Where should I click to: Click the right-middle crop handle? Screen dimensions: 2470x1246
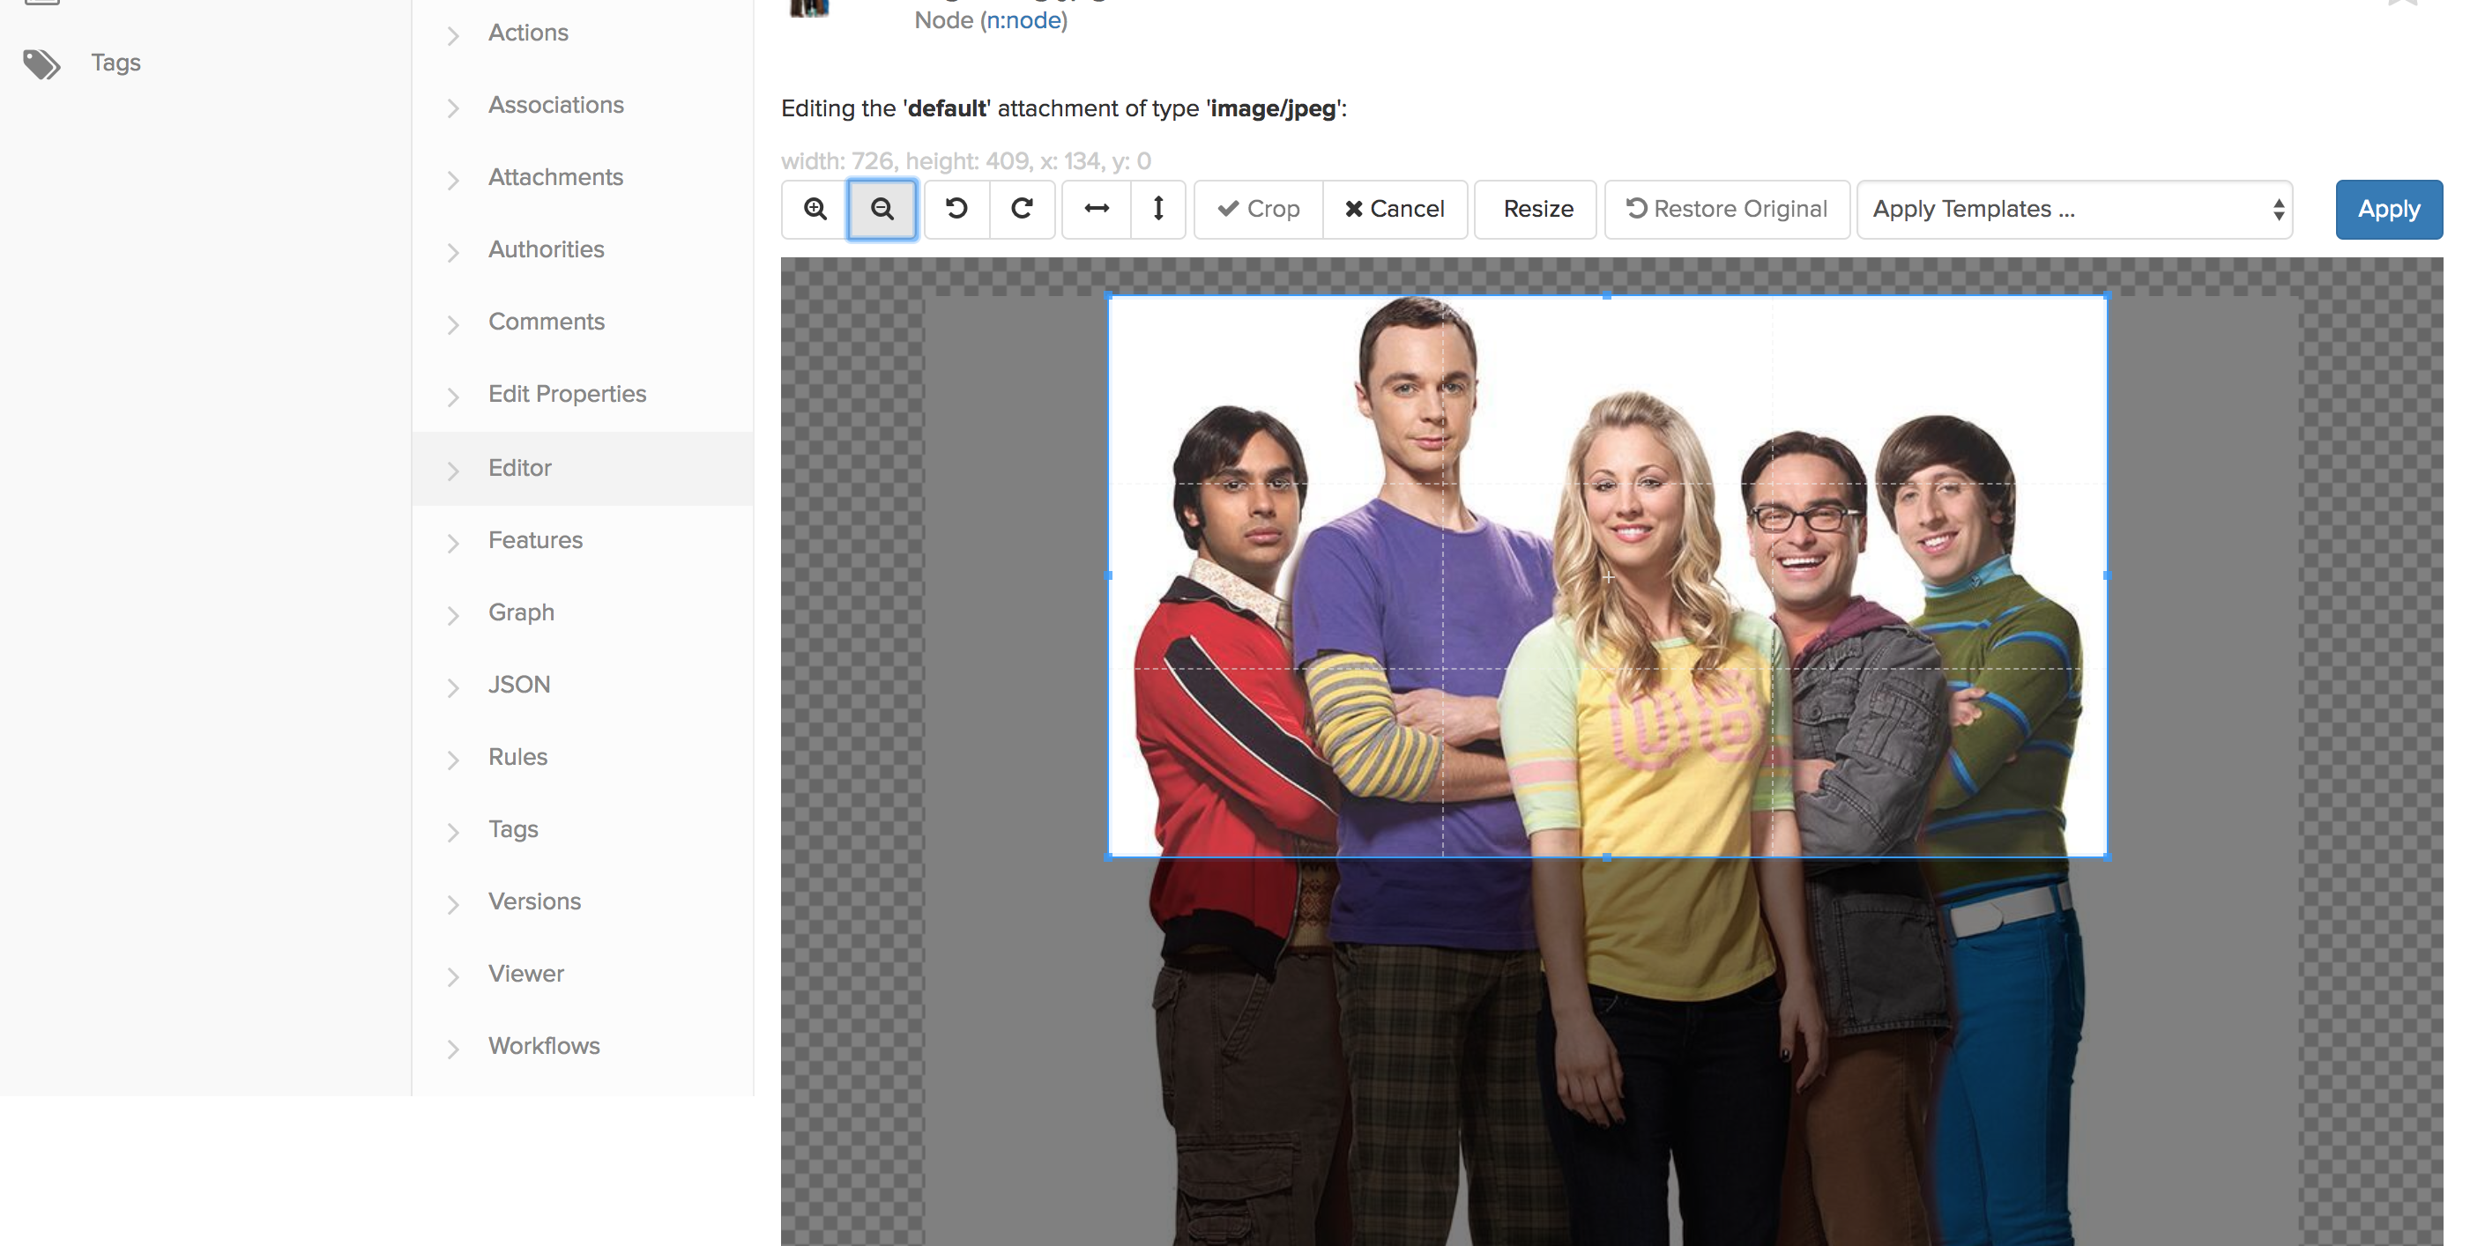(x=2107, y=576)
